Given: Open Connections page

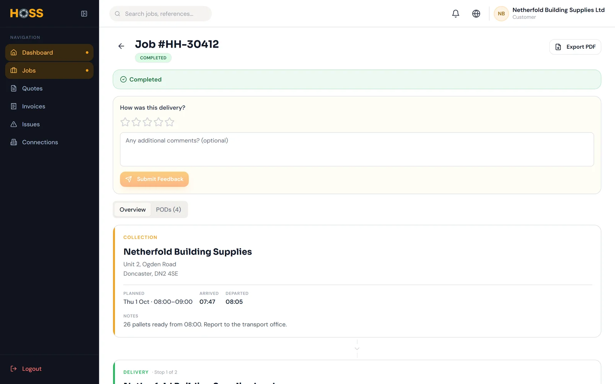Looking at the screenshot, I should click(x=49, y=142).
